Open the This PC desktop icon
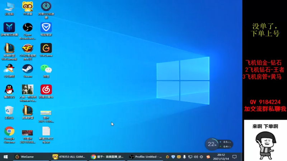 point(9,8)
